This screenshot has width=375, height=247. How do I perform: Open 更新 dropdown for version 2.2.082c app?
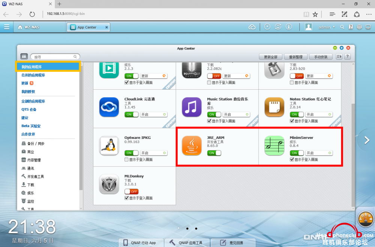[236, 76]
